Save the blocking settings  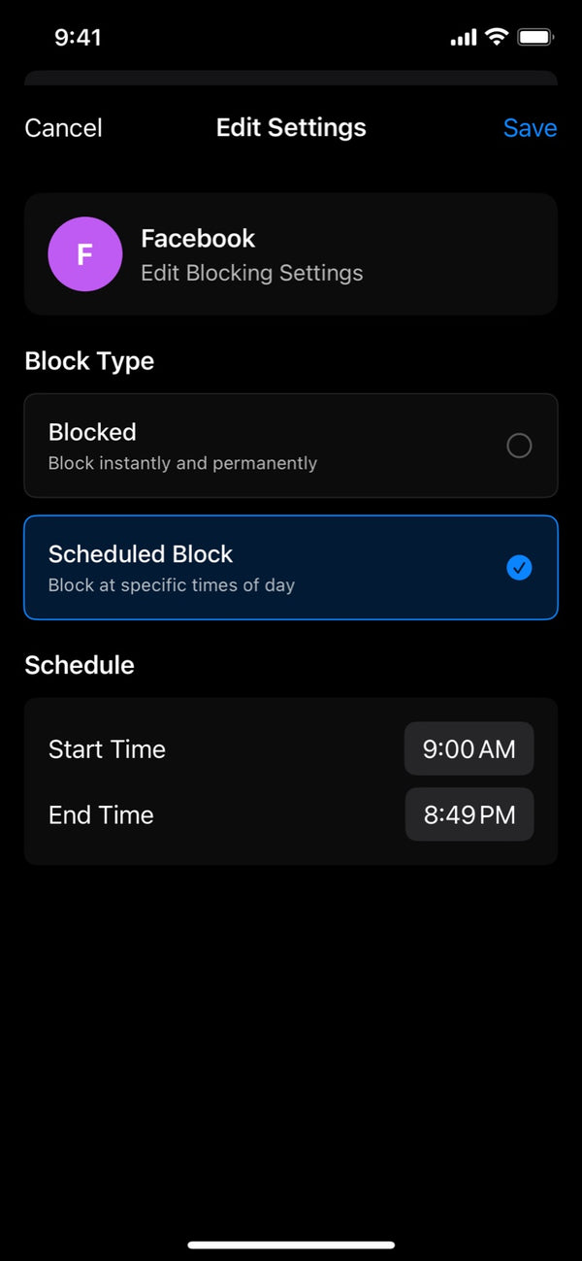pos(530,128)
